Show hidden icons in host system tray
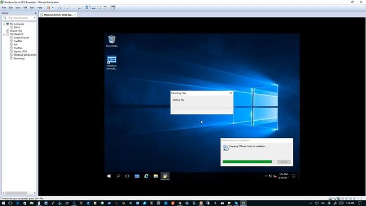Viewport: 366px width, 206px height. (311, 203)
